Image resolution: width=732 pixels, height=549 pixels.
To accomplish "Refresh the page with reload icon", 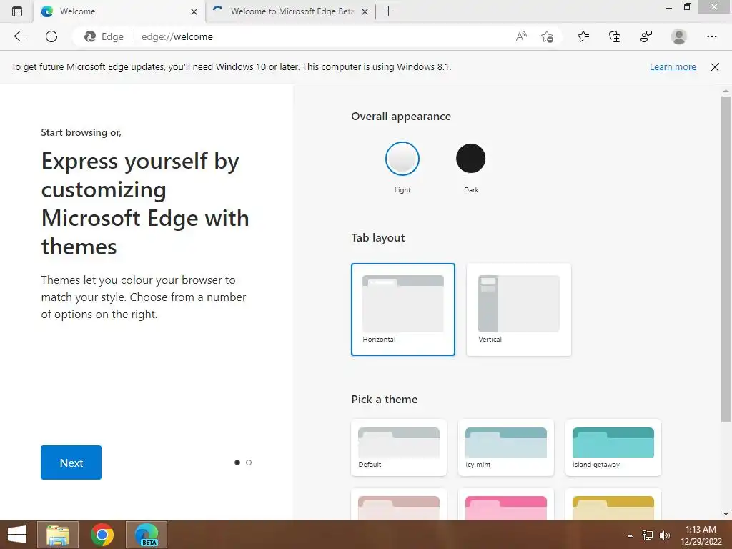I will coord(51,36).
